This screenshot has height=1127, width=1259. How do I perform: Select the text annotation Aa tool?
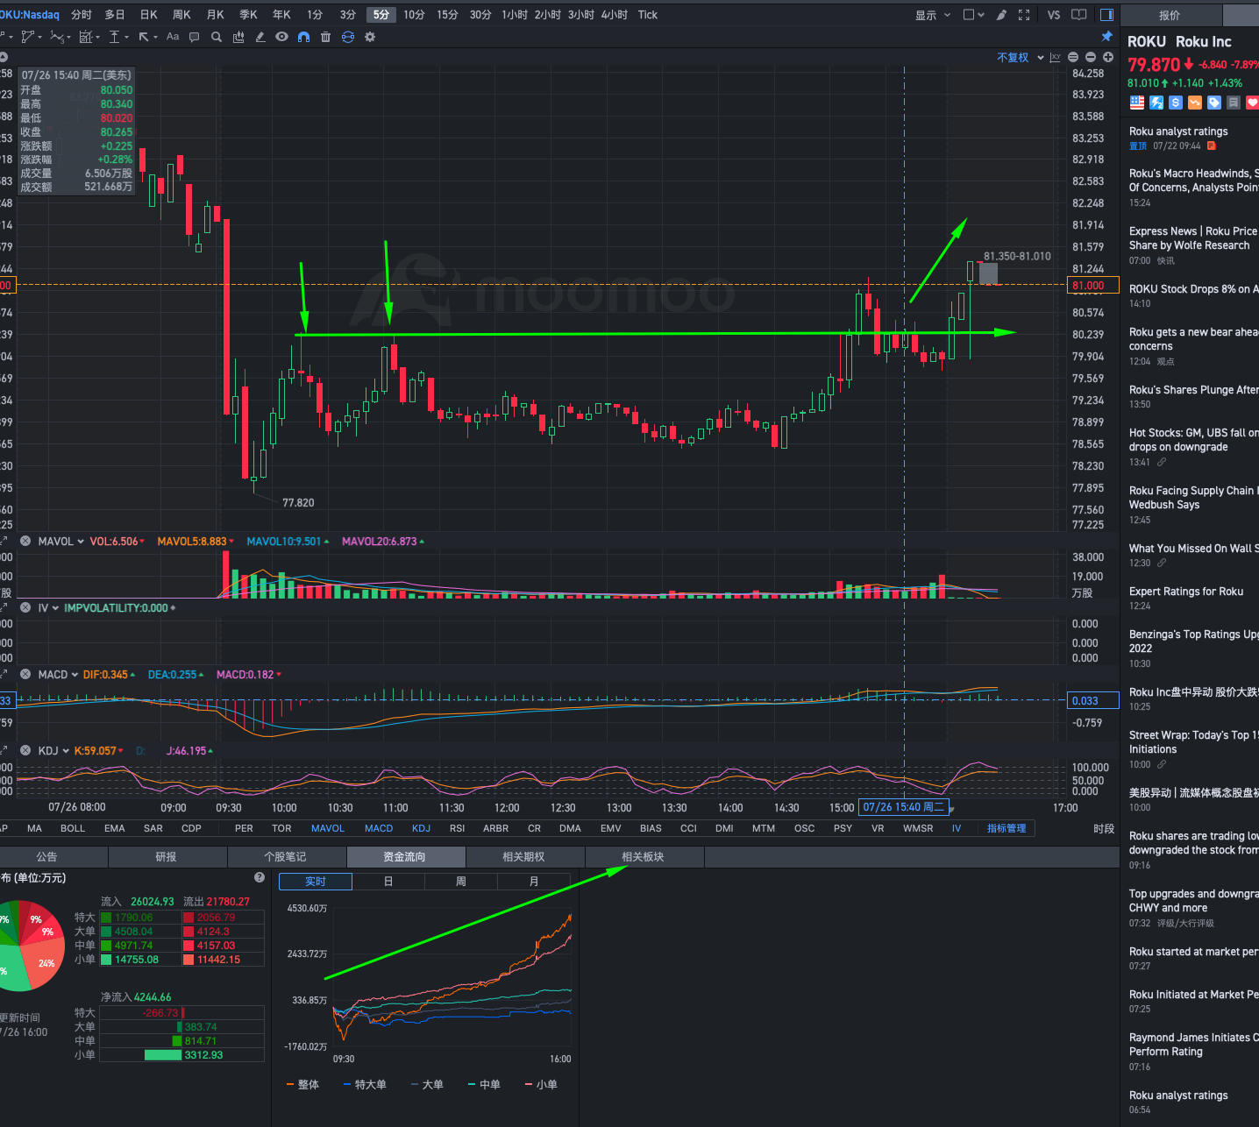pos(173,37)
